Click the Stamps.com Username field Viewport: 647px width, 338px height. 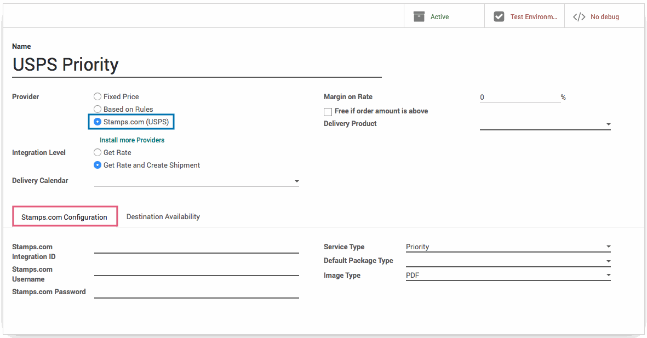coord(197,270)
